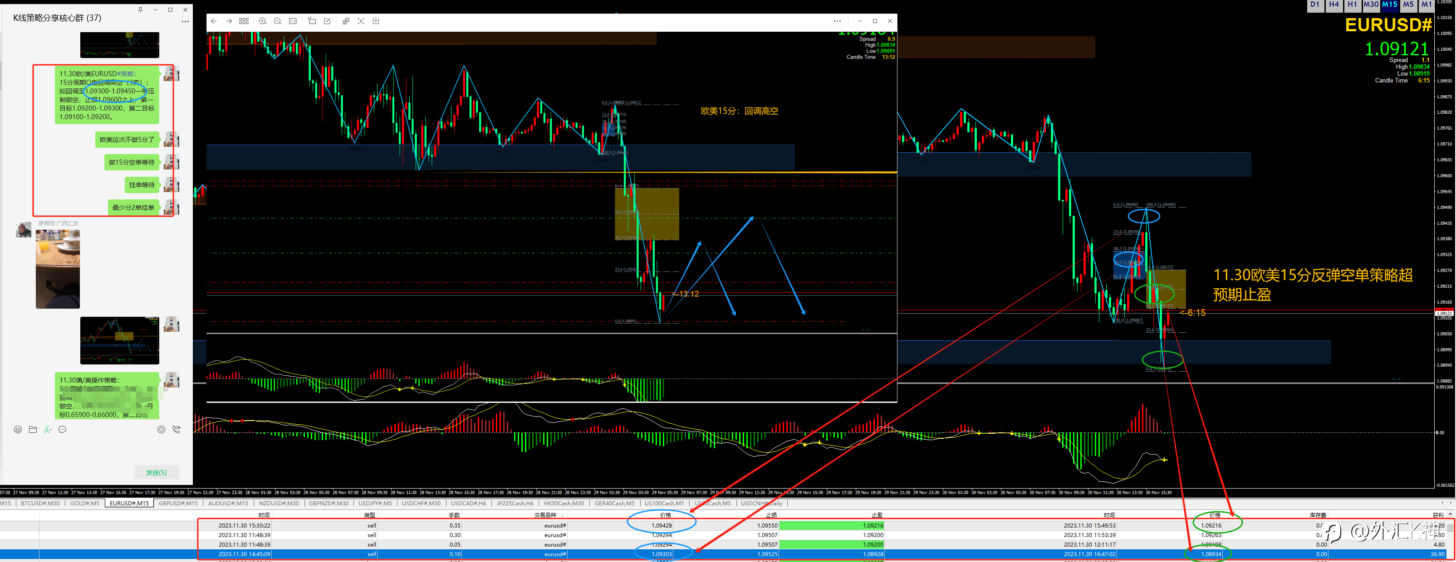Open the chat history bubble icon

tap(63, 430)
